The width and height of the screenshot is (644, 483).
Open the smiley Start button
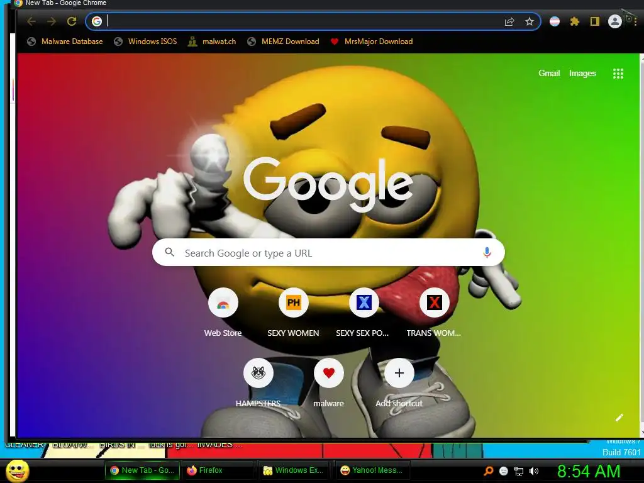point(18,470)
